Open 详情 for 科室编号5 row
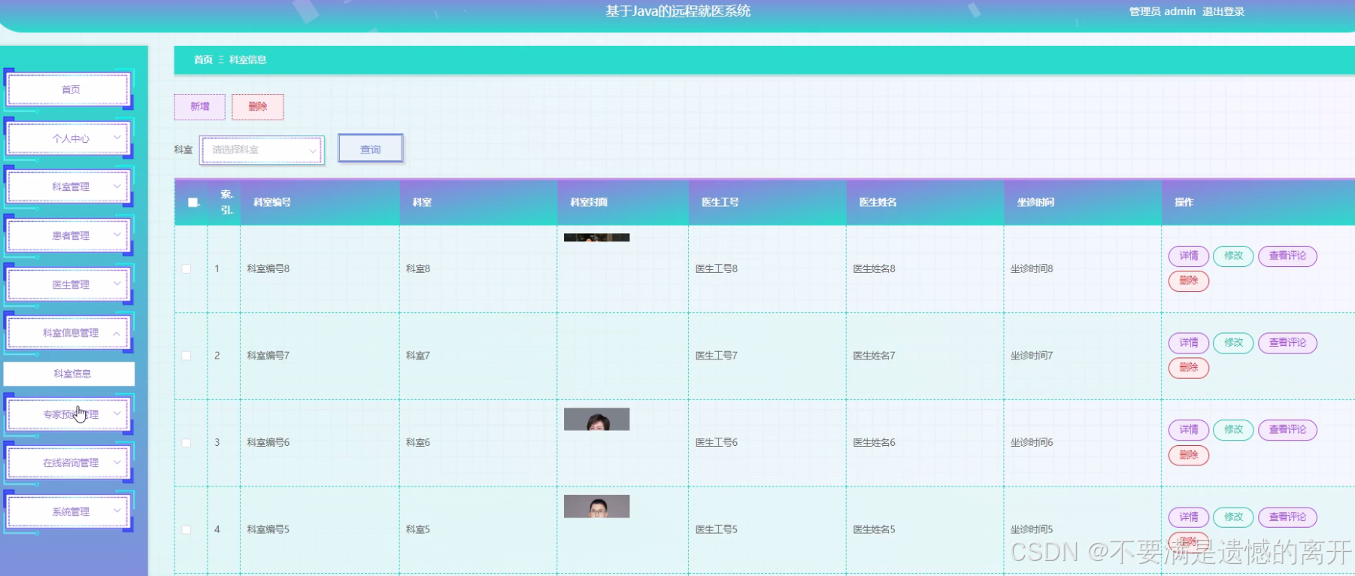The image size is (1355, 576). [1189, 517]
